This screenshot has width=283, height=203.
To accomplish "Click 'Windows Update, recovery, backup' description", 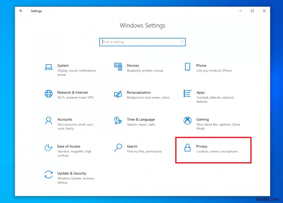I will (76, 180).
